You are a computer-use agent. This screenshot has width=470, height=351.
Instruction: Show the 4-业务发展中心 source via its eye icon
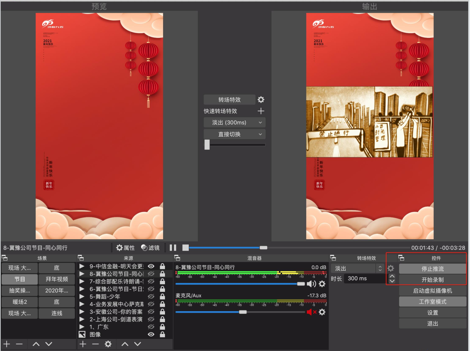click(151, 304)
